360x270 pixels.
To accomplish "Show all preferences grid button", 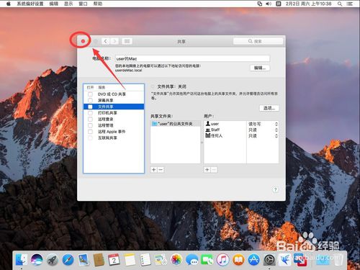I will (x=127, y=41).
